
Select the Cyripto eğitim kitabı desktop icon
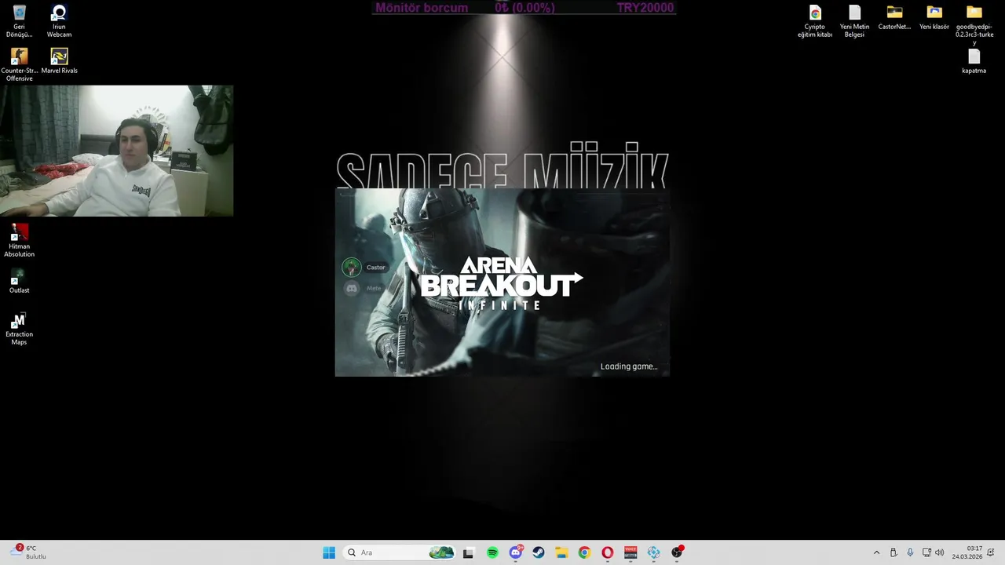tap(815, 21)
